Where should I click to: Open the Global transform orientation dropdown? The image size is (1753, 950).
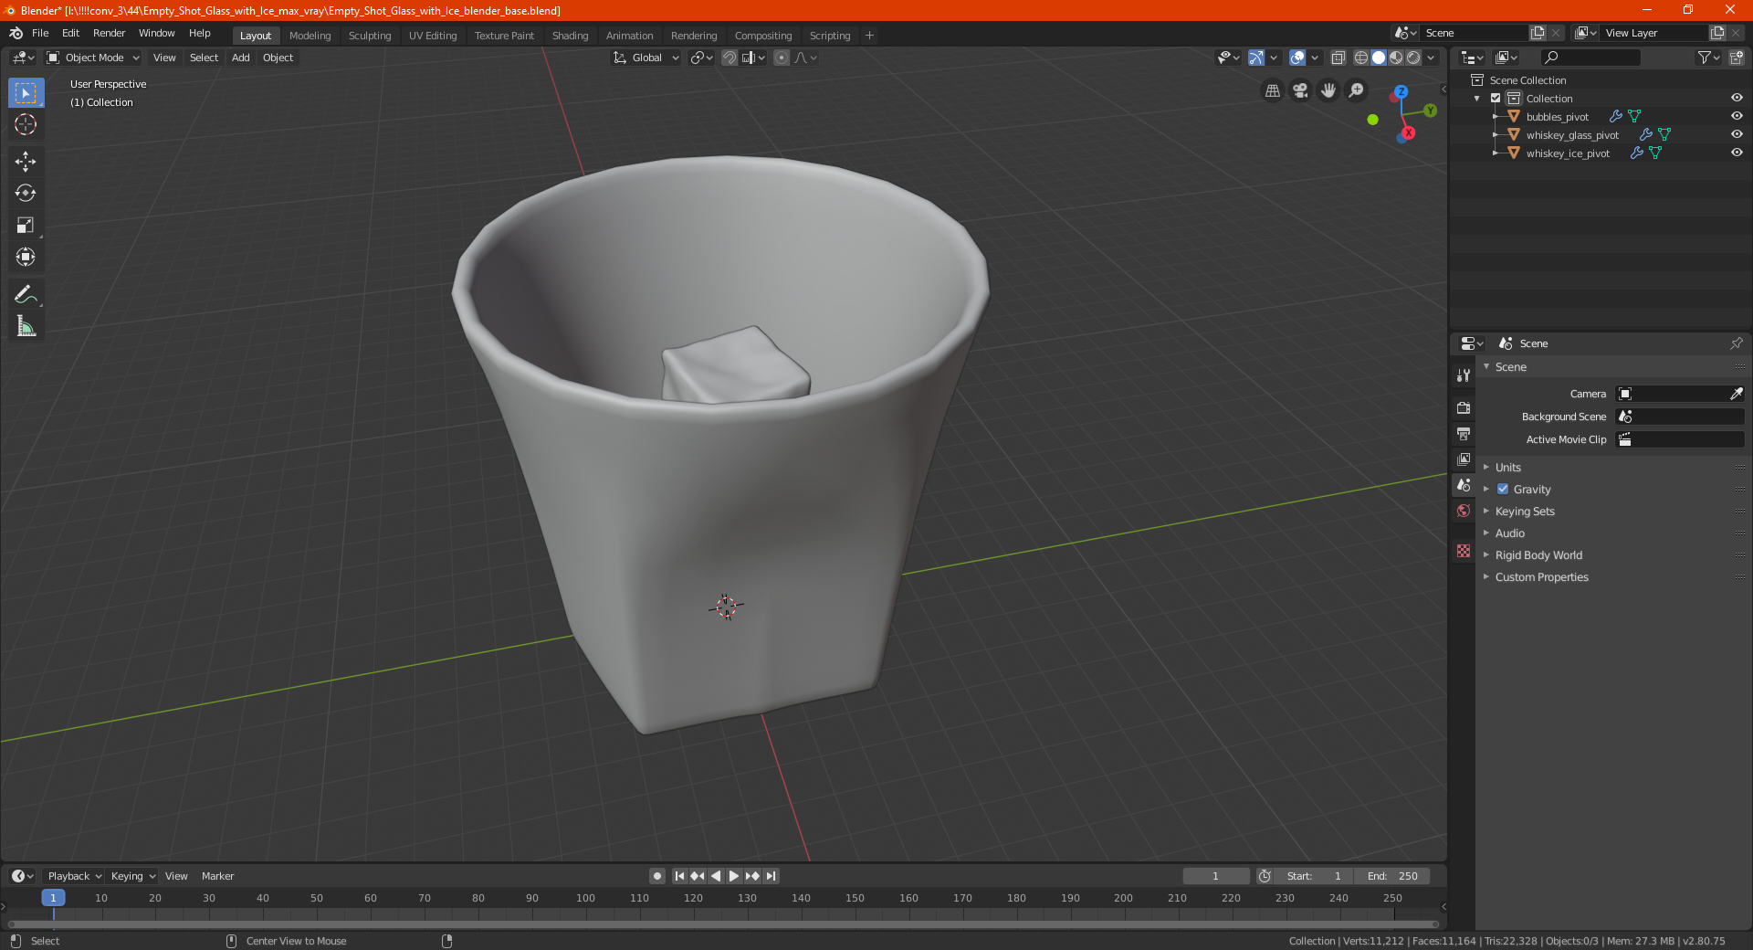coord(646,58)
